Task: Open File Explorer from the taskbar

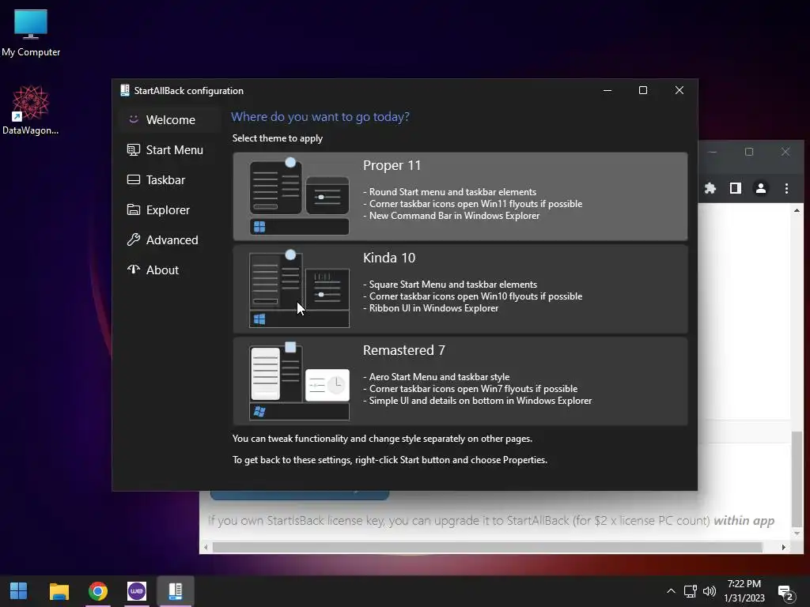Action: tap(59, 591)
